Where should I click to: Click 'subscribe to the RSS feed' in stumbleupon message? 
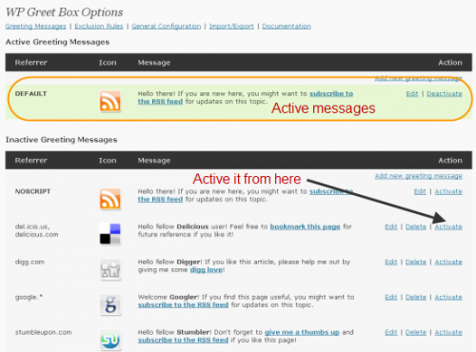tap(183, 341)
